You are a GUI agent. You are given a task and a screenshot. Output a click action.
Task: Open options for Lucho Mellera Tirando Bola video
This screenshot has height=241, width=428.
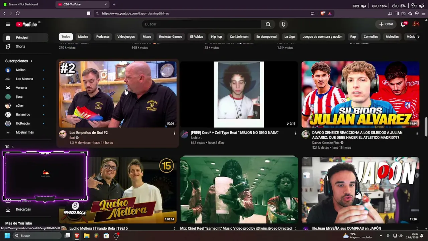[174, 229]
